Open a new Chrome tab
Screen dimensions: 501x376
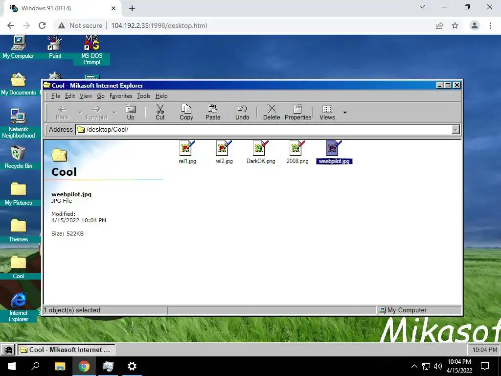(x=132, y=8)
